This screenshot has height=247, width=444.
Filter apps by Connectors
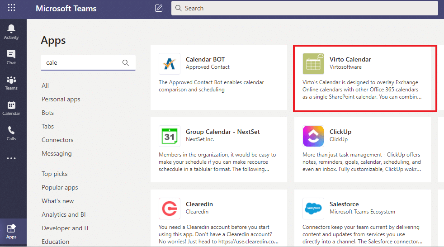tap(57, 140)
